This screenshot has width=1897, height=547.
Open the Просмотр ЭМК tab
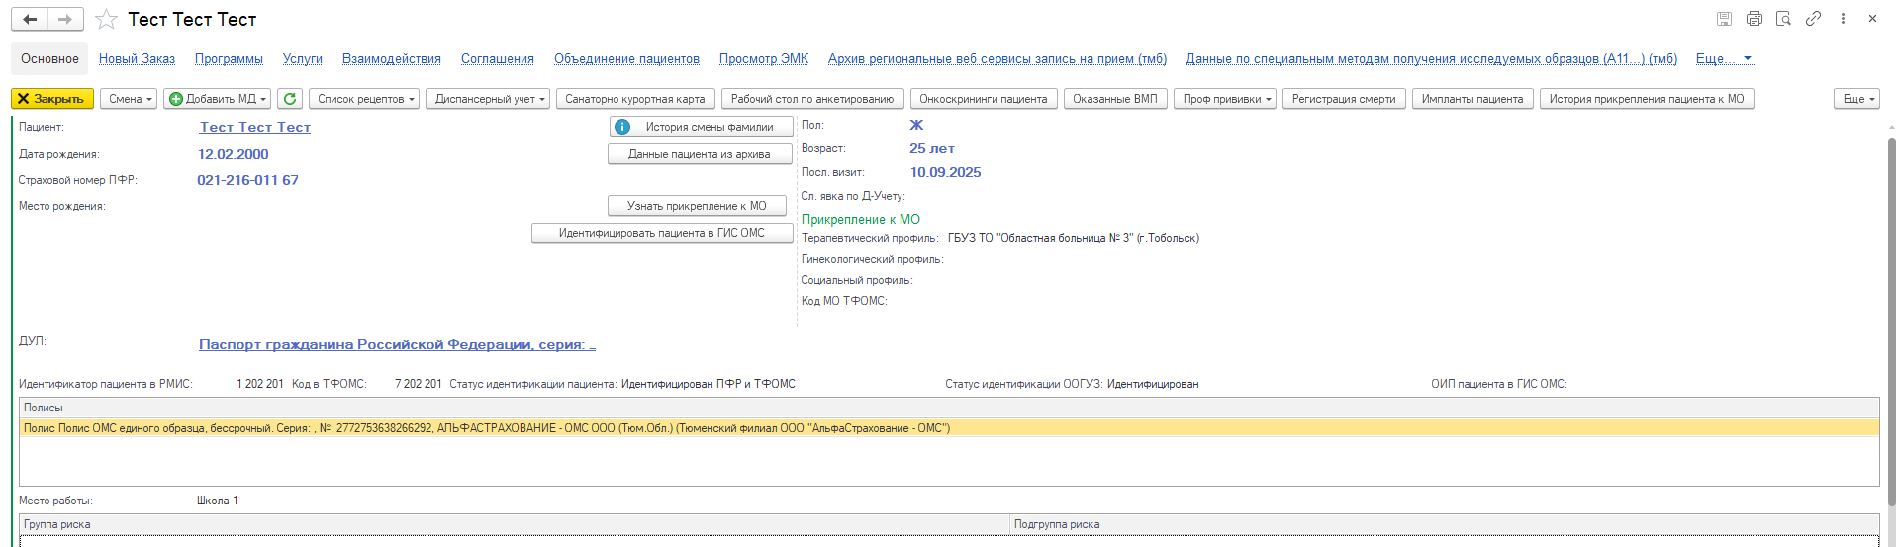coord(763,59)
